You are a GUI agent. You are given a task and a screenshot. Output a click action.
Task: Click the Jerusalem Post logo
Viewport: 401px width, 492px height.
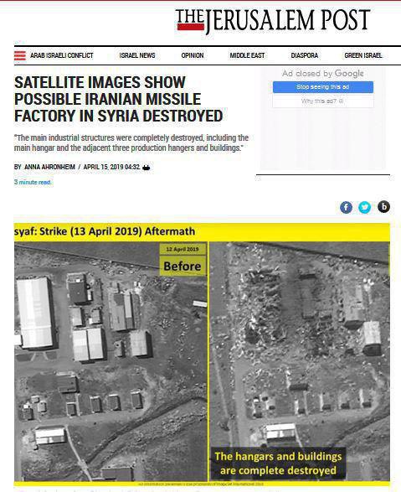pos(273,21)
